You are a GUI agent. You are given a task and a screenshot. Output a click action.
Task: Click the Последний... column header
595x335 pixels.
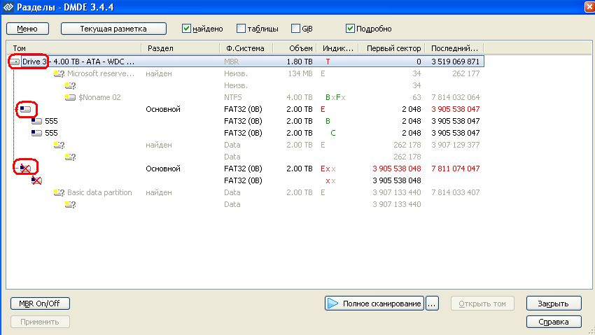click(x=454, y=48)
